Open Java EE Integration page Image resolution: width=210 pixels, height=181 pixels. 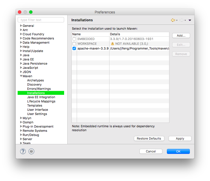41,97
